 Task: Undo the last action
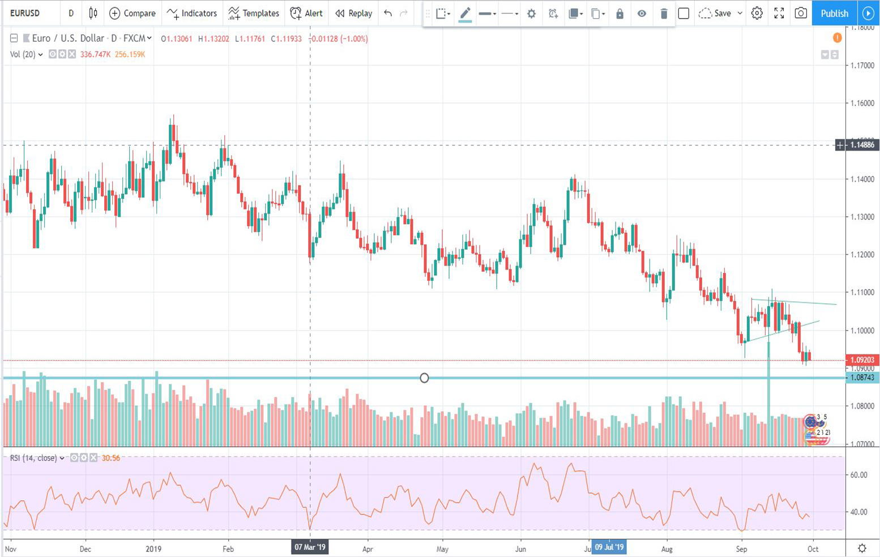(388, 13)
